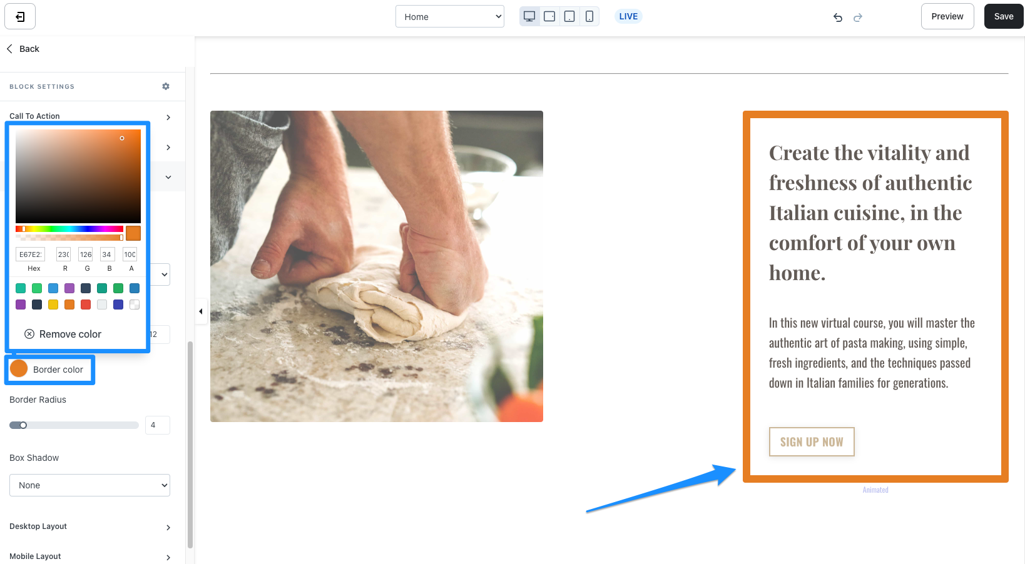
Task: Click the redo arrow icon
Action: click(x=858, y=18)
